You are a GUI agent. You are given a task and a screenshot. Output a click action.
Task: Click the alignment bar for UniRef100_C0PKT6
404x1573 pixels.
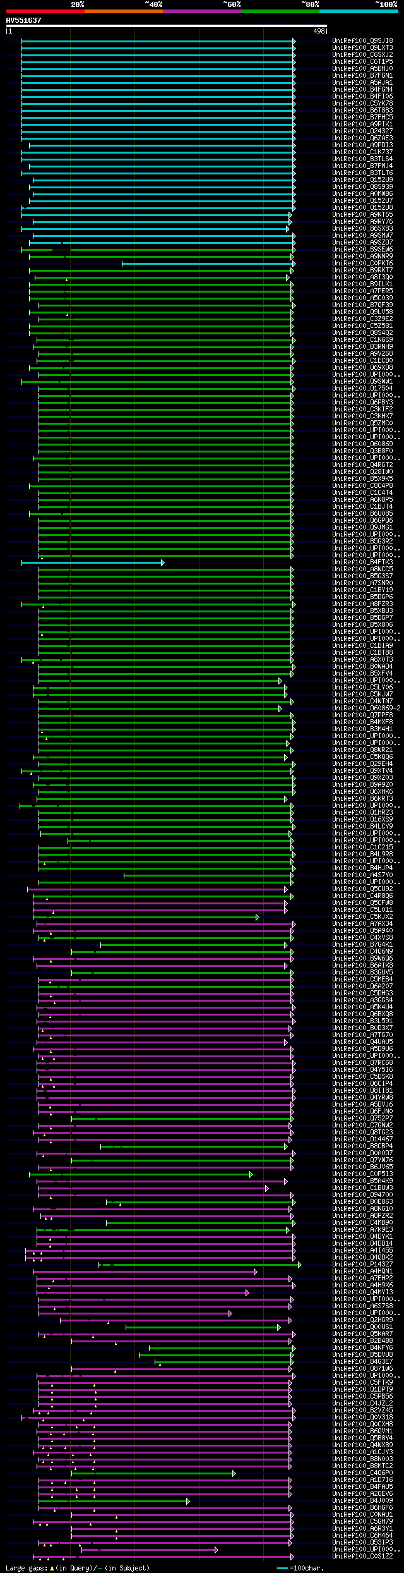(208, 264)
